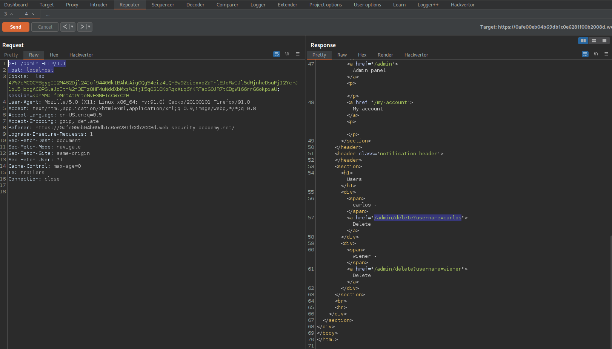Screen dimensions: 612x349
Task: Toggle word wrap icon in Request panel
Action: coord(277,54)
